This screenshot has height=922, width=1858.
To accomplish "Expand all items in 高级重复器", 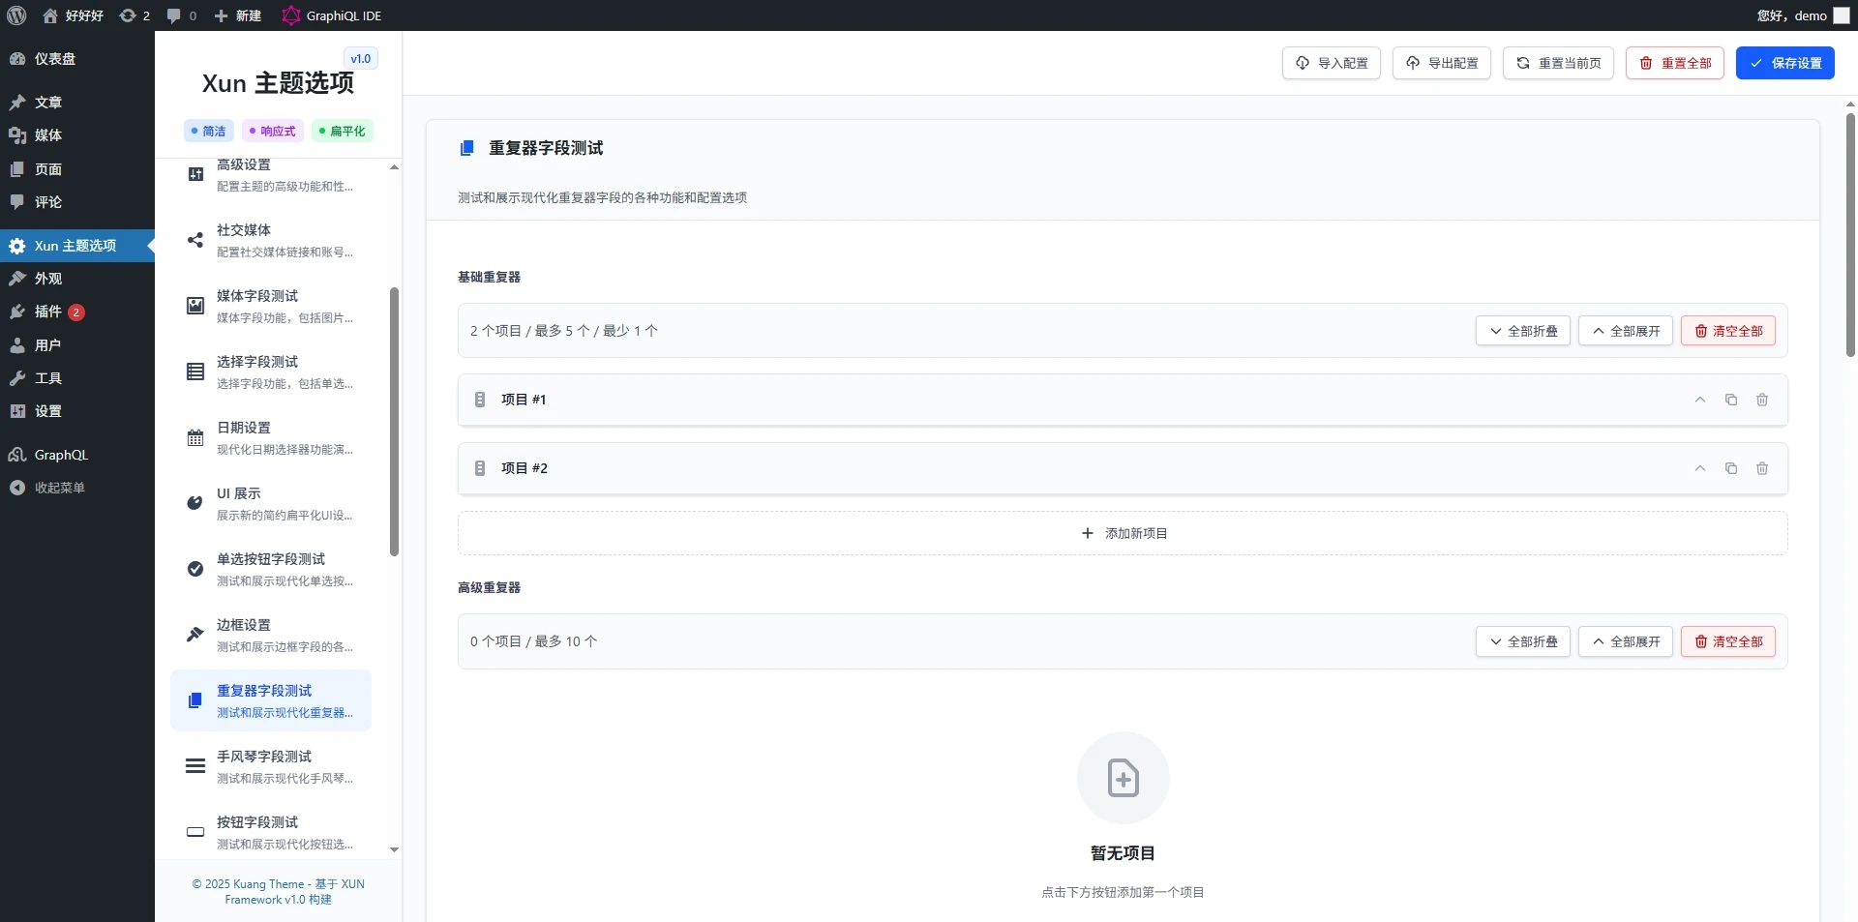I will 1626,641.
